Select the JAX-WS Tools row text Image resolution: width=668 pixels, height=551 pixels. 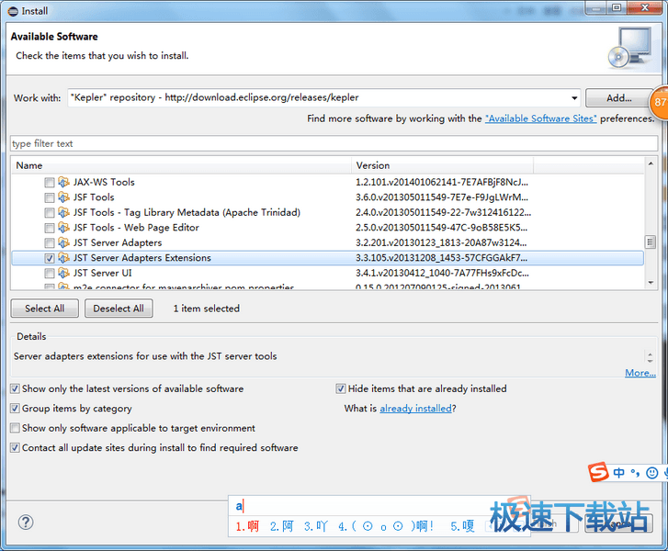[104, 182]
